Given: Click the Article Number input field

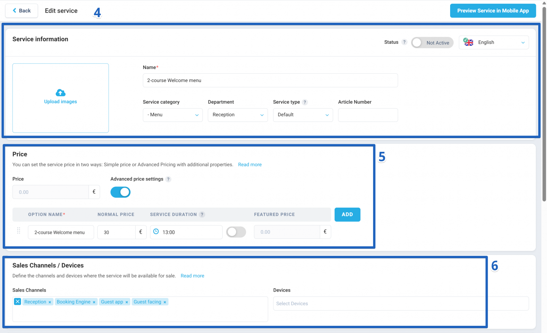Looking at the screenshot, I should pyautogui.click(x=368, y=115).
